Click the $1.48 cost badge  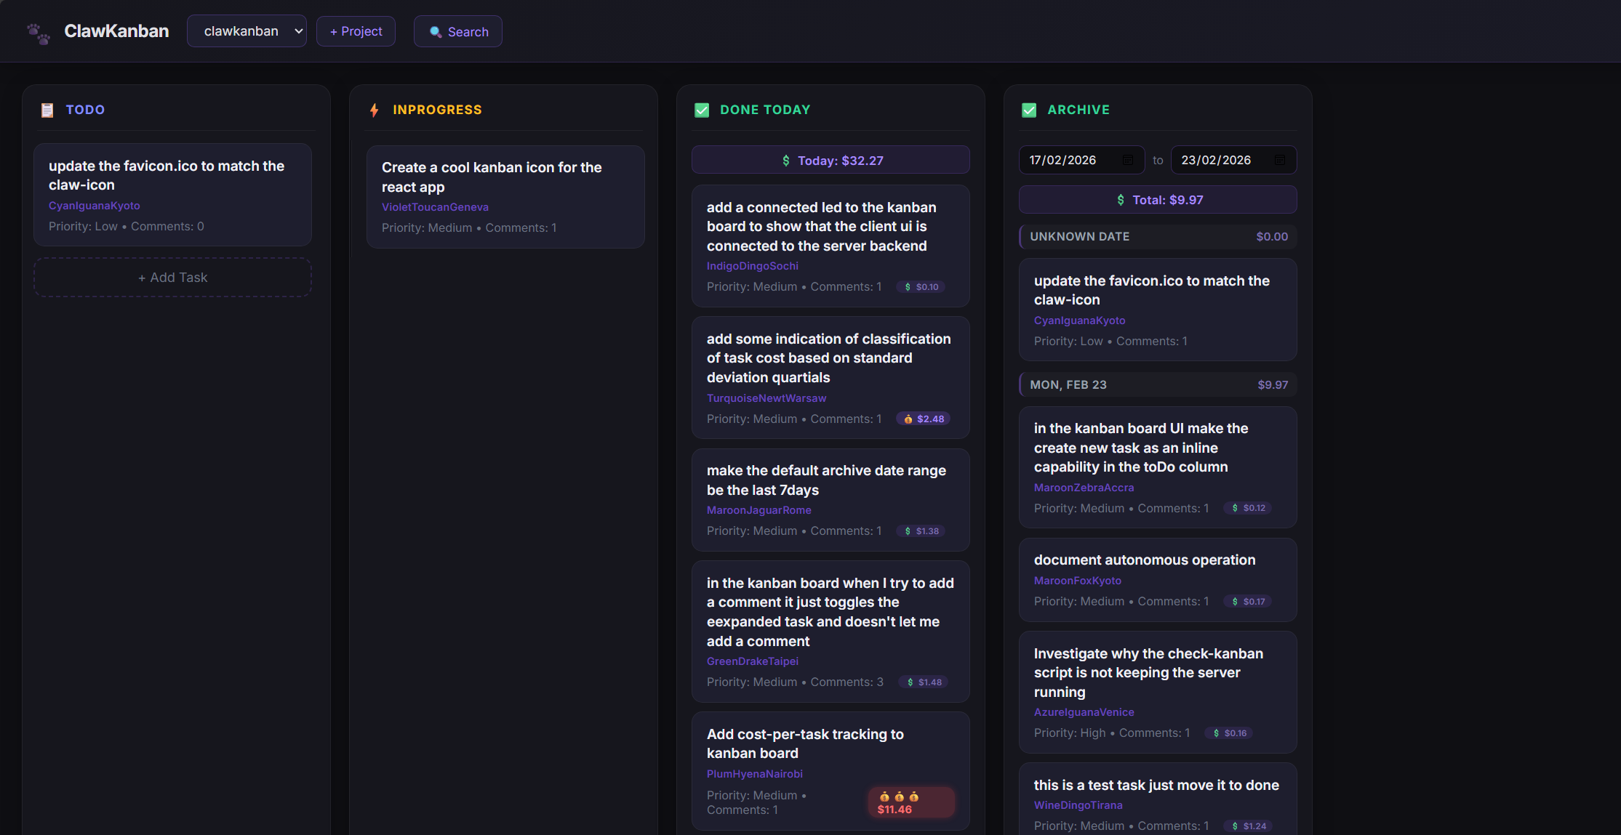click(x=924, y=682)
